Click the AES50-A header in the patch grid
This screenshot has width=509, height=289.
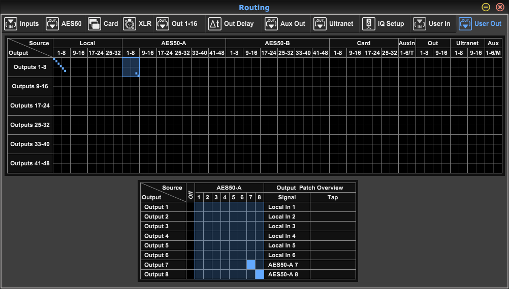(x=229, y=188)
